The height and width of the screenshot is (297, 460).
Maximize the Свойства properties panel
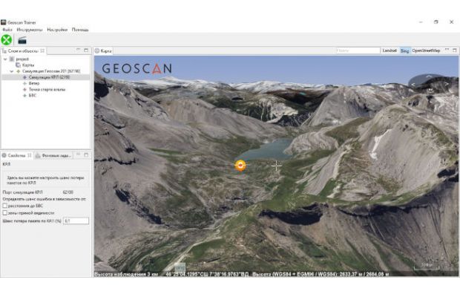[86, 155]
